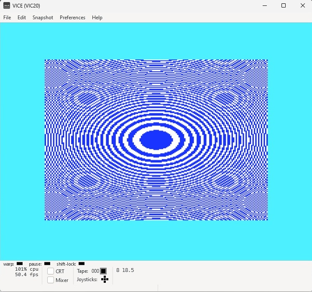Click the Tape label
312x292 pixels.
click(x=82, y=271)
